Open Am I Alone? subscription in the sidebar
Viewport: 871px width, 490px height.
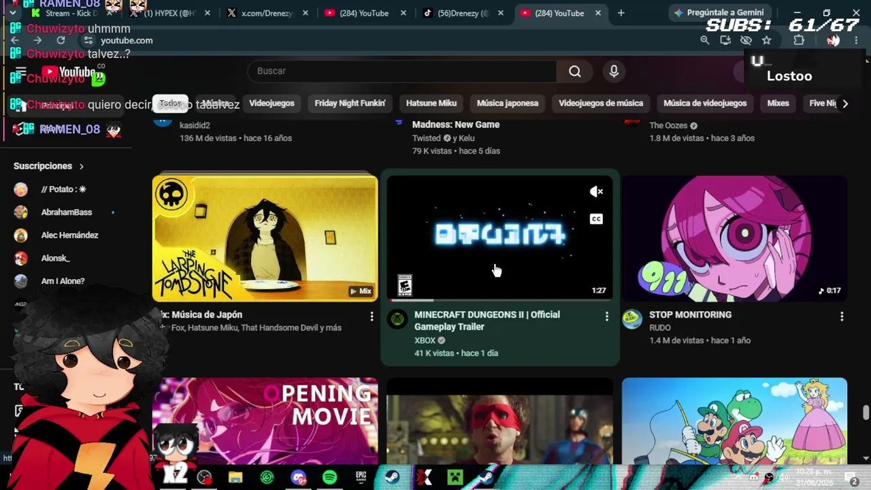point(63,281)
